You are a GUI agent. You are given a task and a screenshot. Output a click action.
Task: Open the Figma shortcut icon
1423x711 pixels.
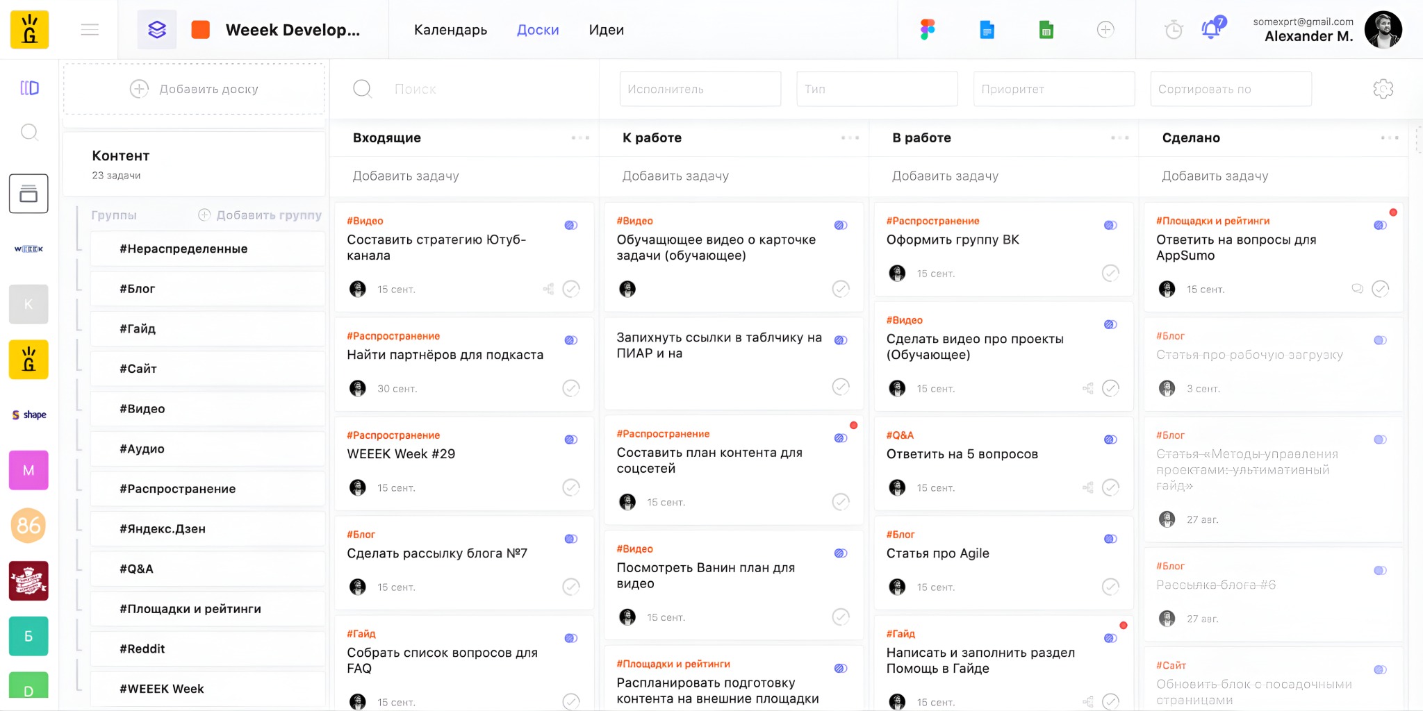click(928, 30)
